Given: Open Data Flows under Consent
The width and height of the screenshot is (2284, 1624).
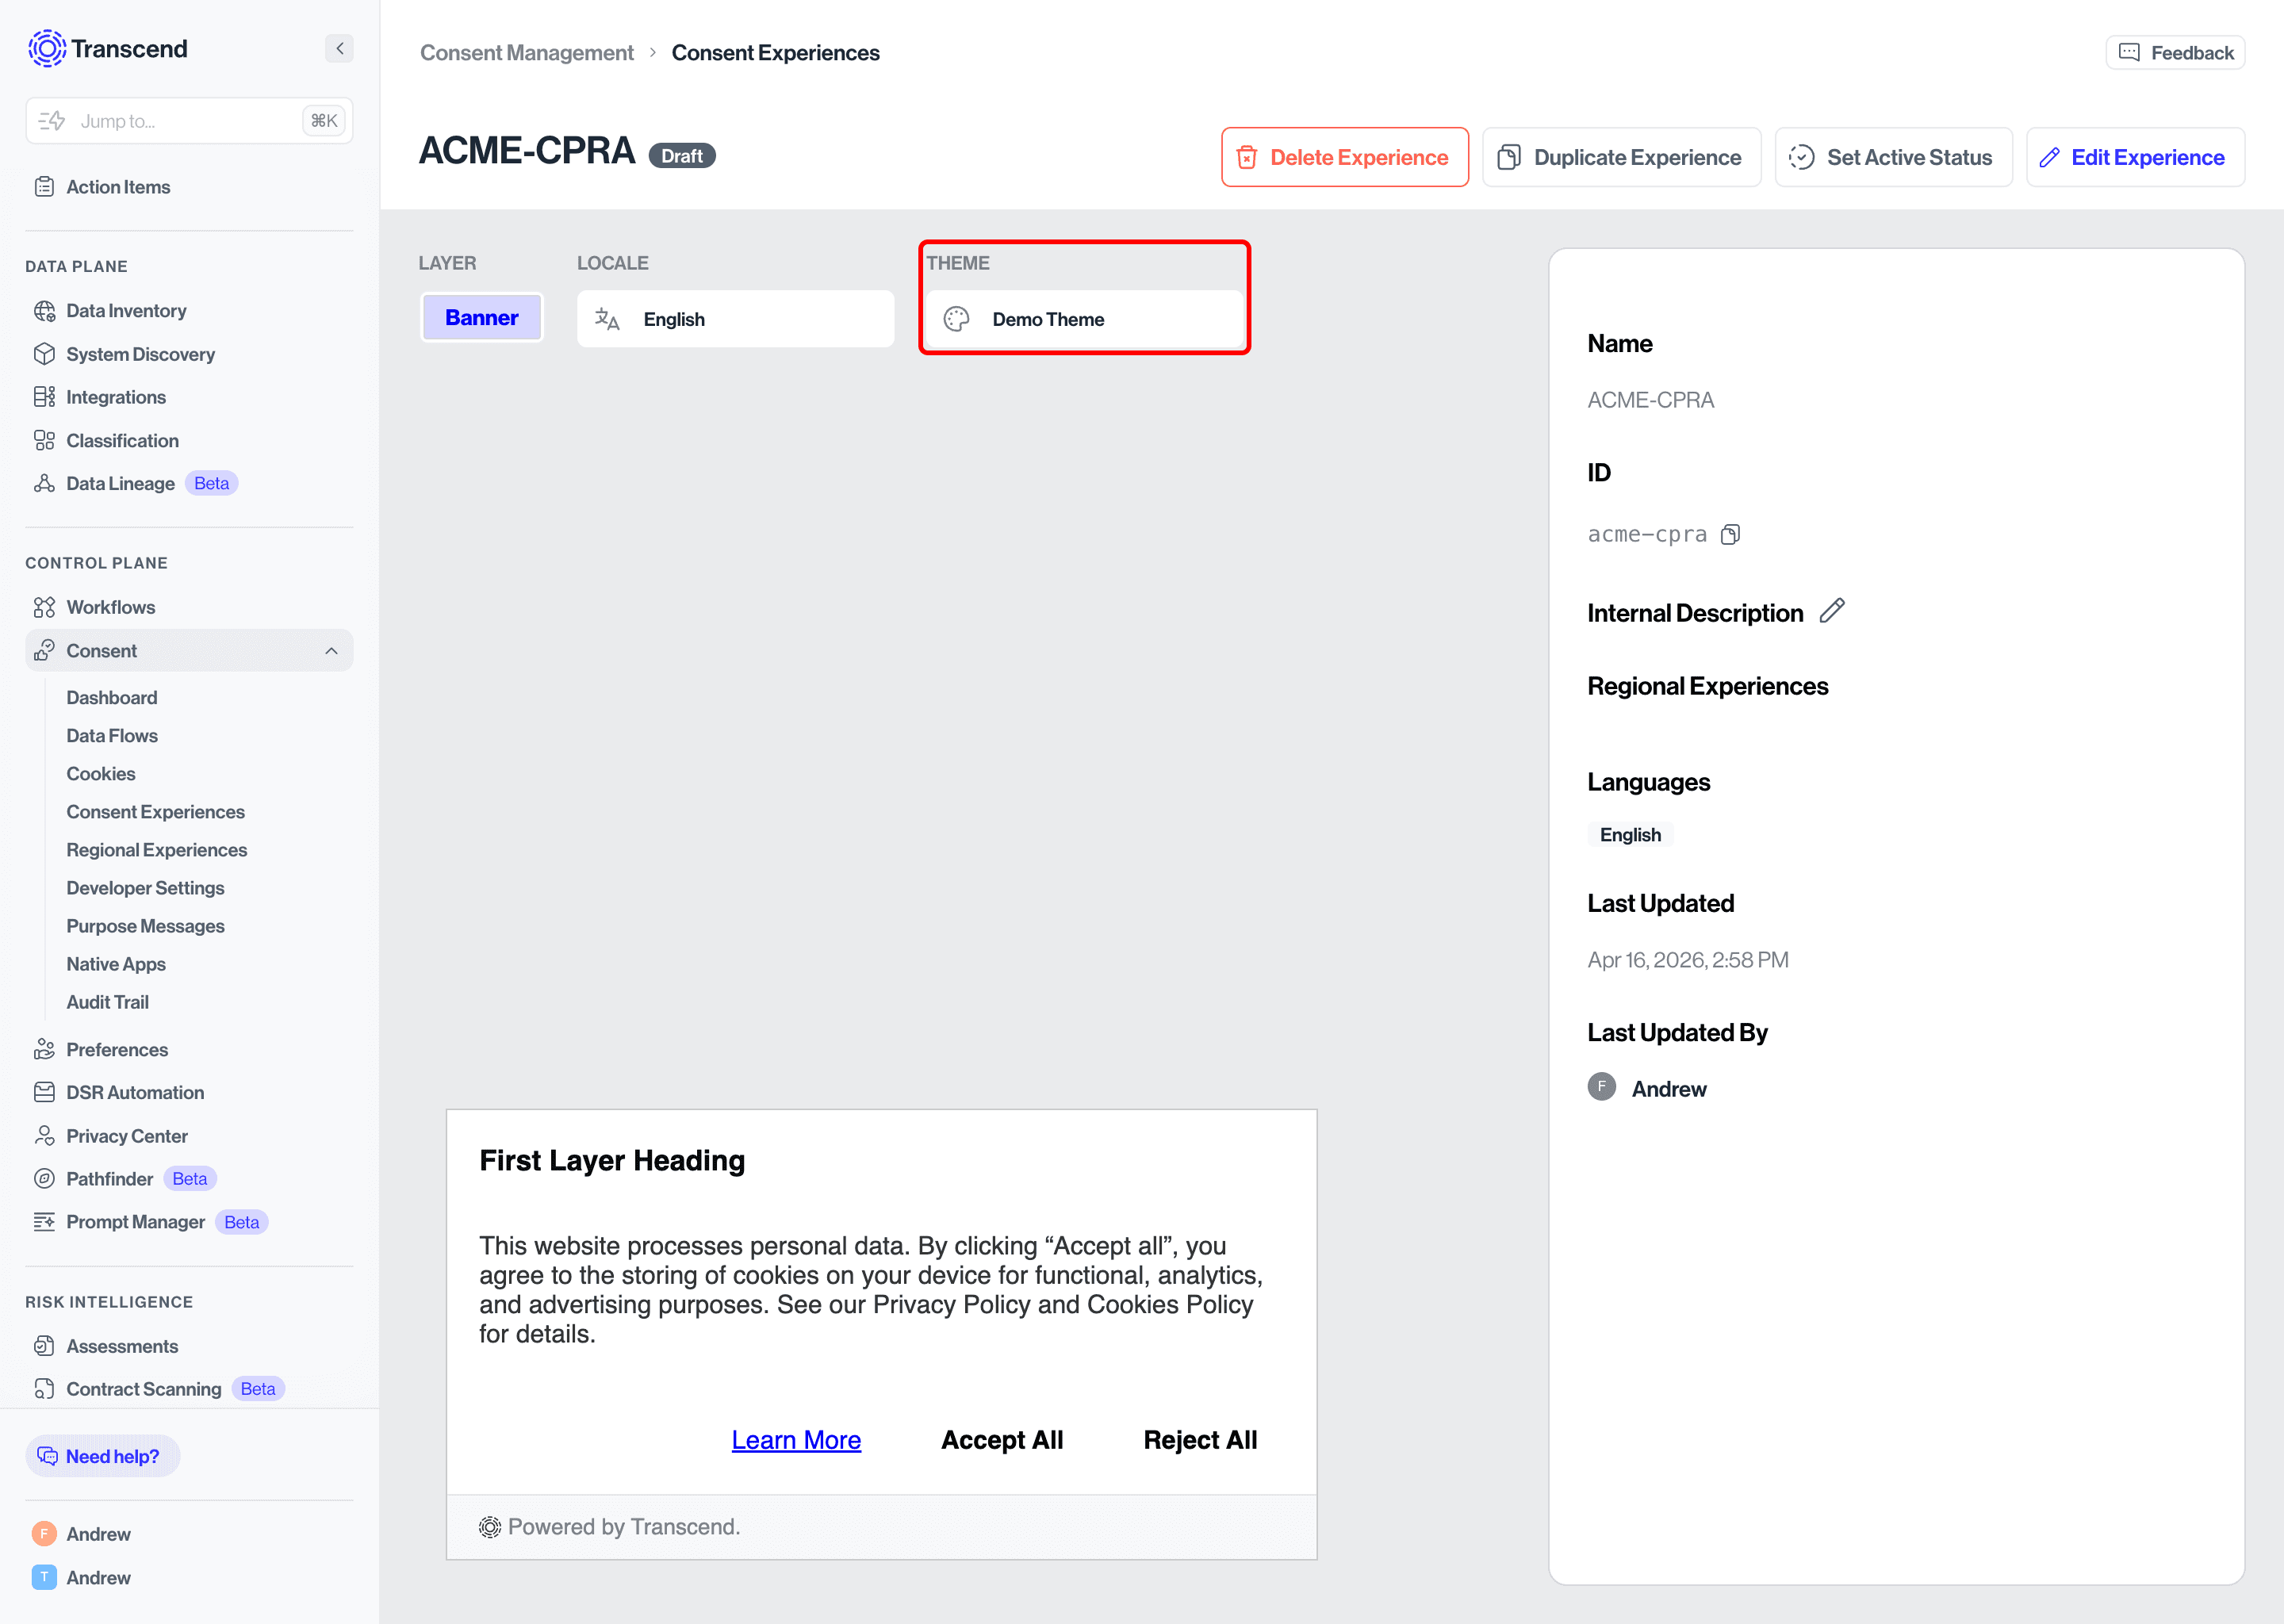Looking at the screenshot, I should coord(112,735).
